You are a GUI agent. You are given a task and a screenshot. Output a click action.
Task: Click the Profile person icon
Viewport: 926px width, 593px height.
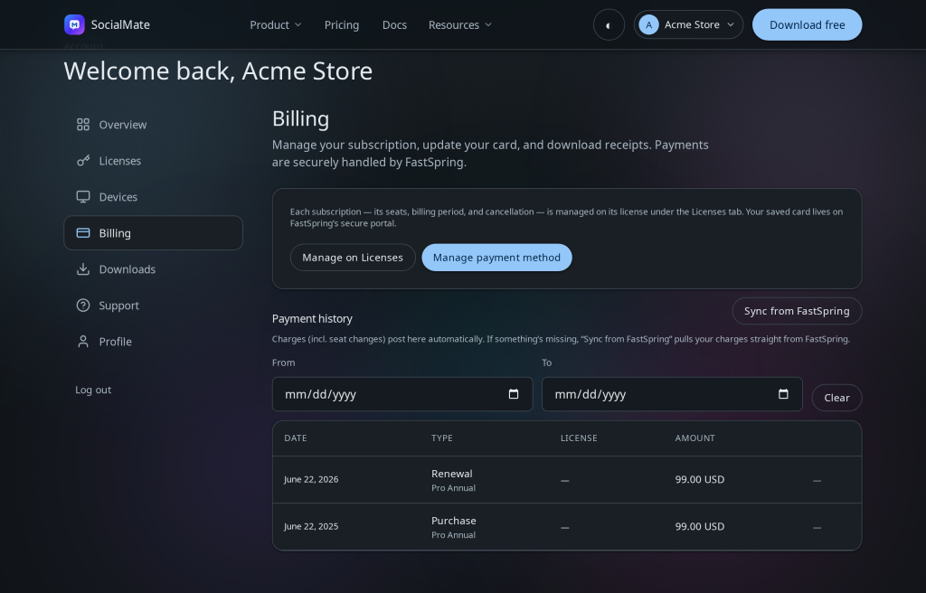83,342
